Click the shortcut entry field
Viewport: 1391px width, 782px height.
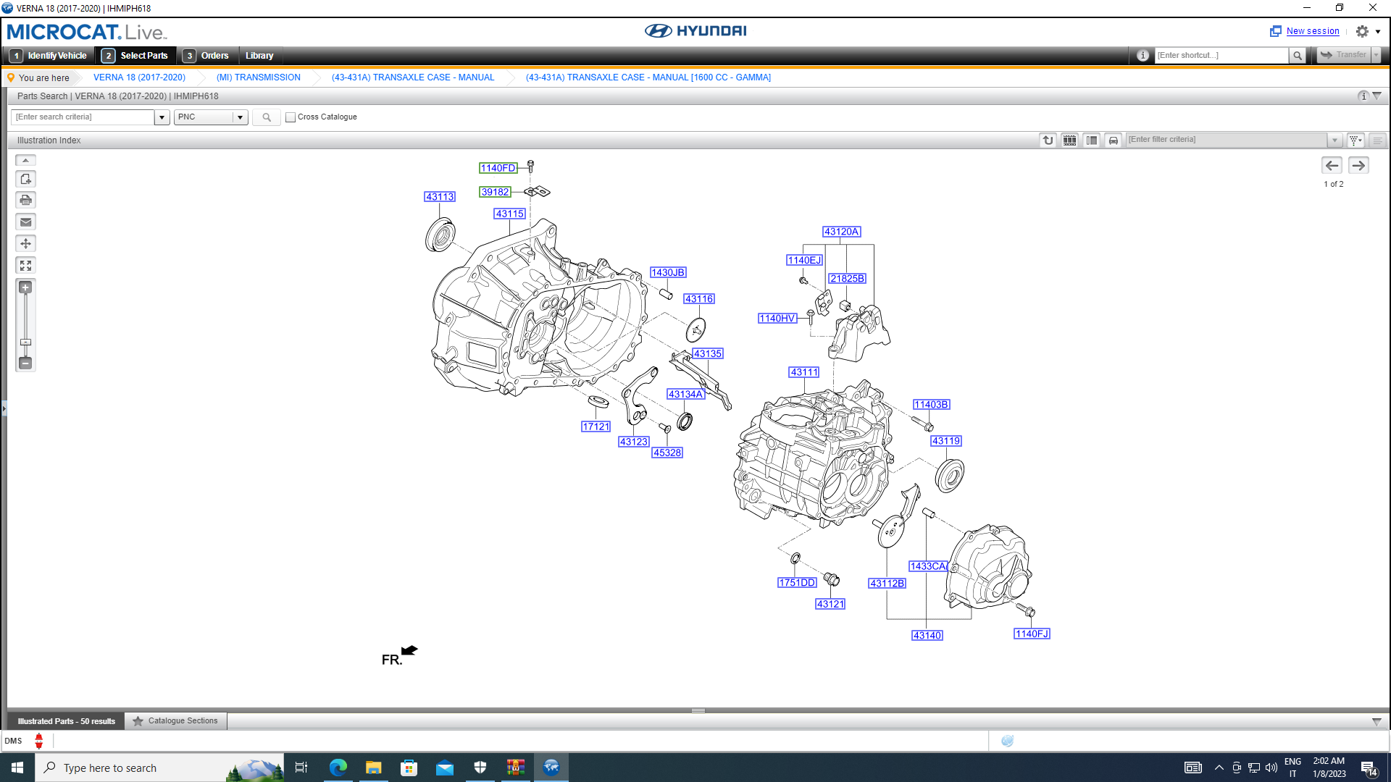point(1221,55)
